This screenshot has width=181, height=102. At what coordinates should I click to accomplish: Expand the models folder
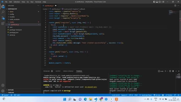click(x=12, y=17)
